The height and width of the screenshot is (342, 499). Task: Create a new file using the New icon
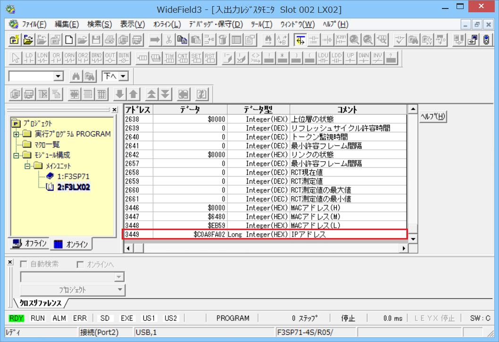(x=70, y=40)
